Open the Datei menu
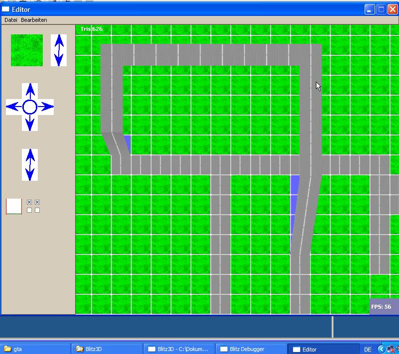The width and height of the screenshot is (399, 354). 10,20
